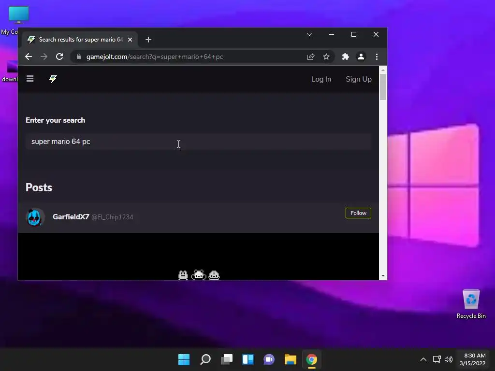This screenshot has width=495, height=371.
Task: Close the Search results tab
Action: point(130,40)
